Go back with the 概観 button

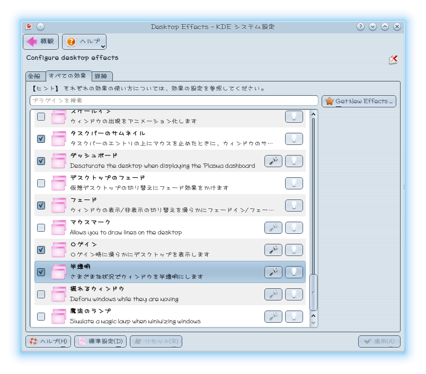click(x=41, y=42)
